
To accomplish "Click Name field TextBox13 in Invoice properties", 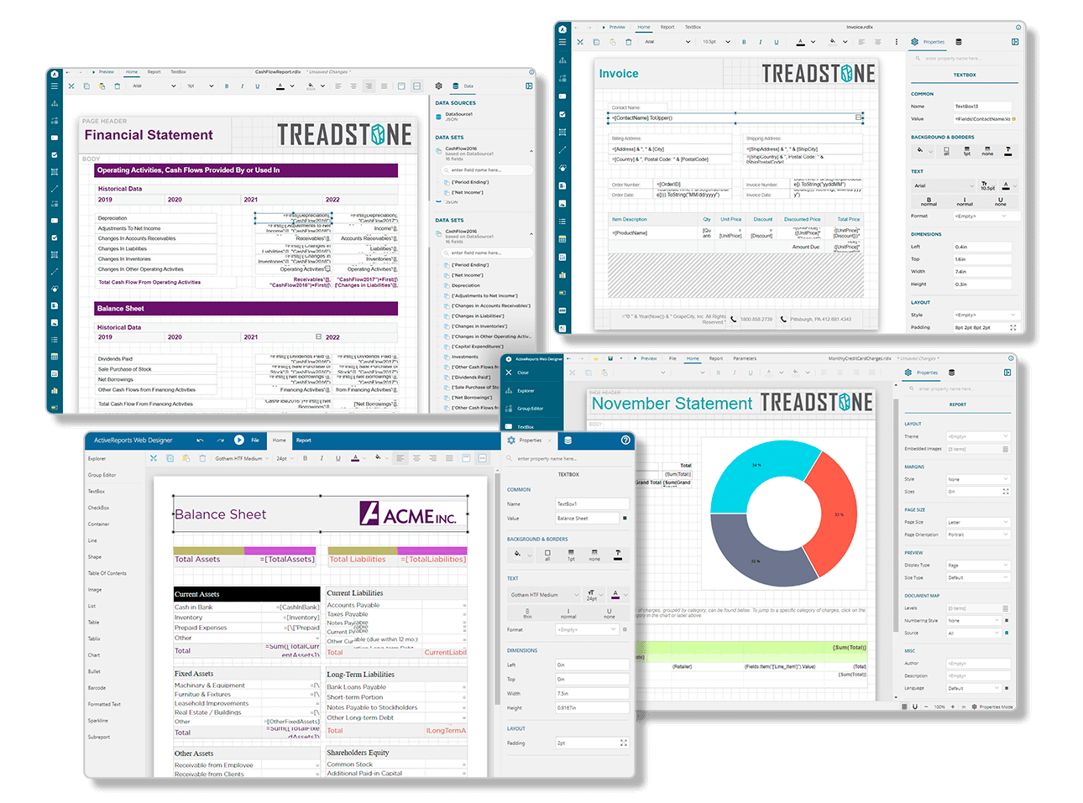I will tap(982, 107).
